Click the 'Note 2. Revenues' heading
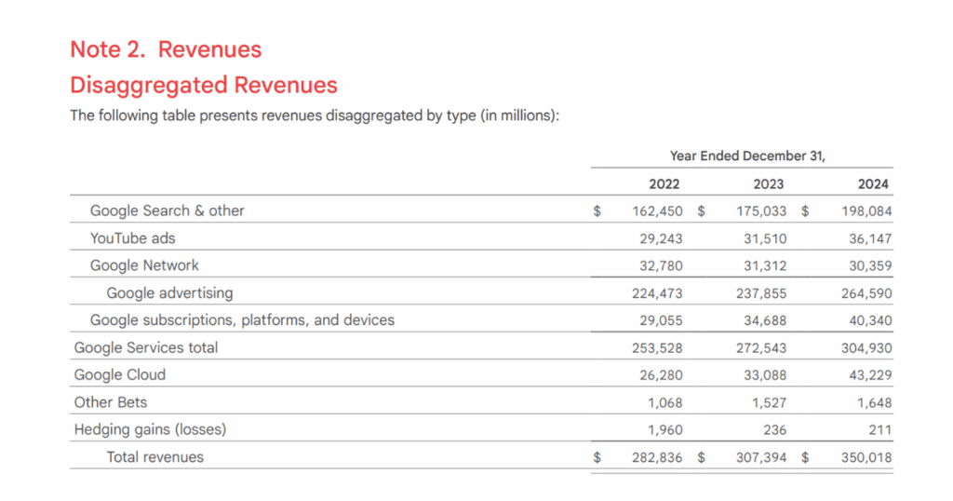 [x=166, y=49]
